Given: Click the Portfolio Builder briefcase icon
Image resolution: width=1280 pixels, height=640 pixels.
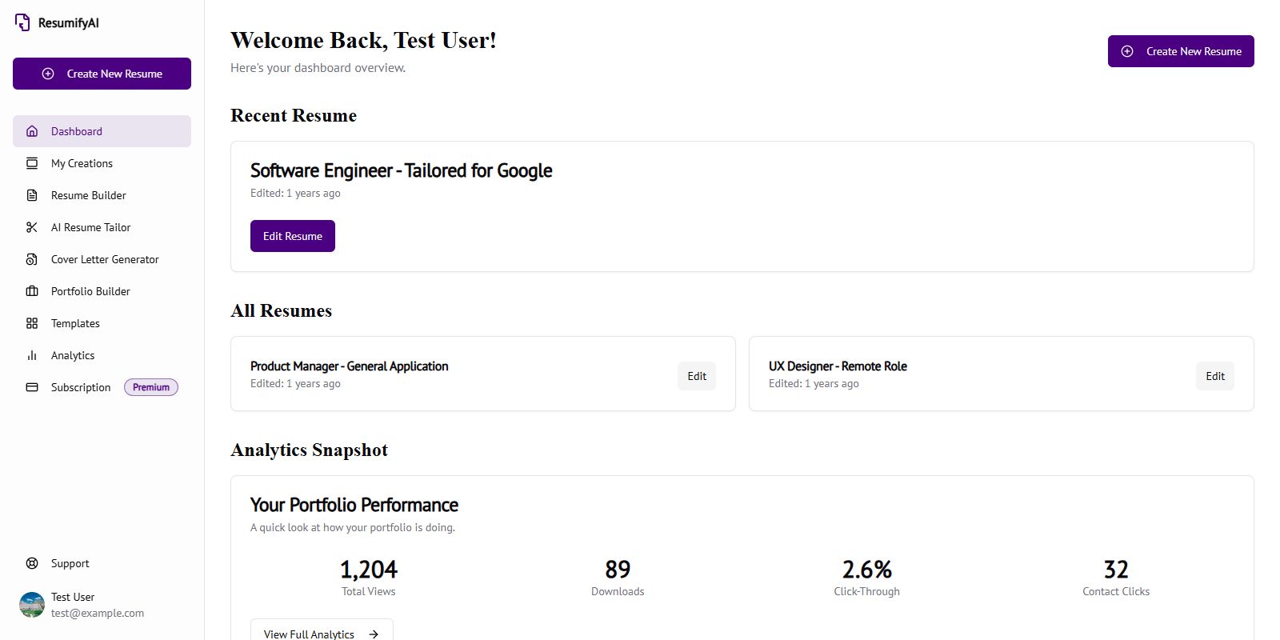Looking at the screenshot, I should click(x=32, y=291).
